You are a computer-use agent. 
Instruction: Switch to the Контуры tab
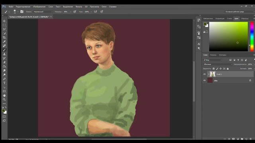pos(223,55)
